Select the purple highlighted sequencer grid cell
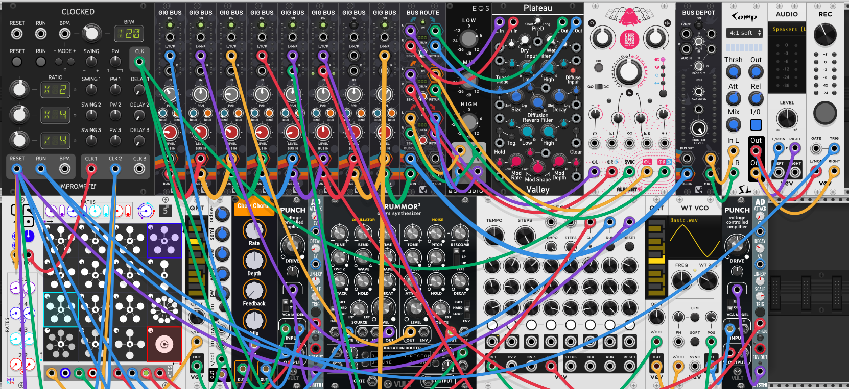The height and width of the screenshot is (389, 849). [164, 241]
